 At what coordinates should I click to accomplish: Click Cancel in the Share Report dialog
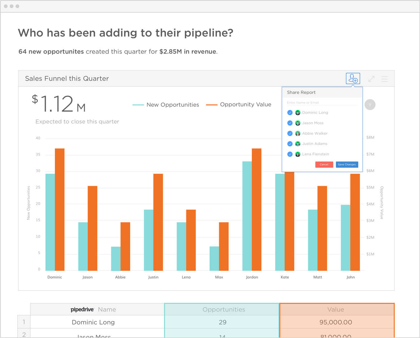click(324, 164)
